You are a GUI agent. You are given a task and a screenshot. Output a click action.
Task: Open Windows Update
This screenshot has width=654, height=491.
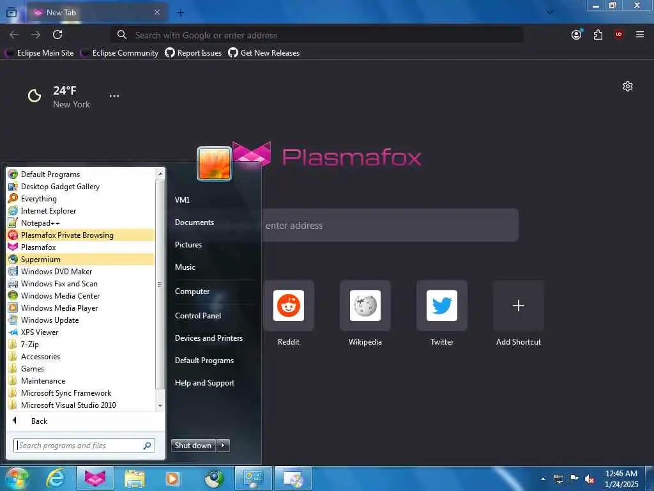pyautogui.click(x=81, y=320)
